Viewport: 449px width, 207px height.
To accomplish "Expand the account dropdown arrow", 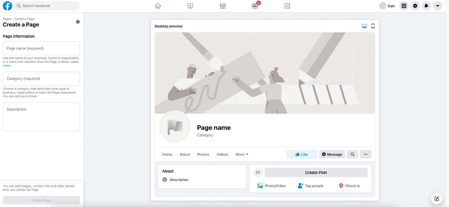I will coord(437,6).
